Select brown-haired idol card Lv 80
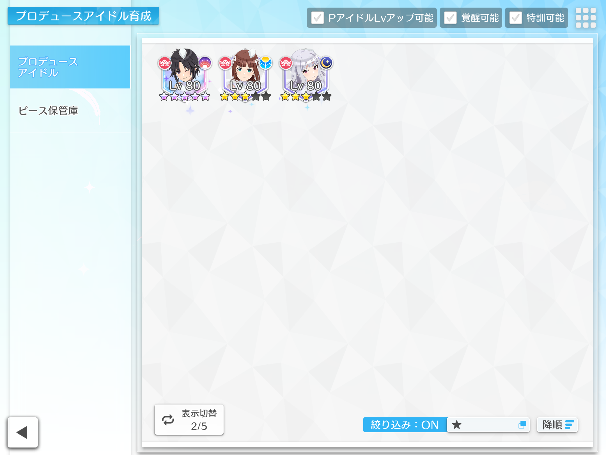606x455 pixels. pyautogui.click(x=245, y=75)
